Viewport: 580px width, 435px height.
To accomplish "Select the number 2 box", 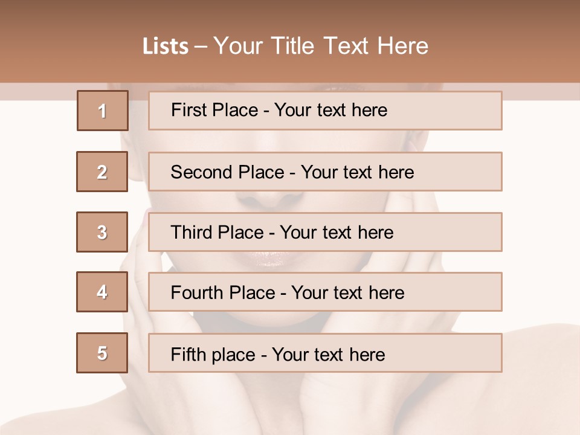I will (102, 172).
